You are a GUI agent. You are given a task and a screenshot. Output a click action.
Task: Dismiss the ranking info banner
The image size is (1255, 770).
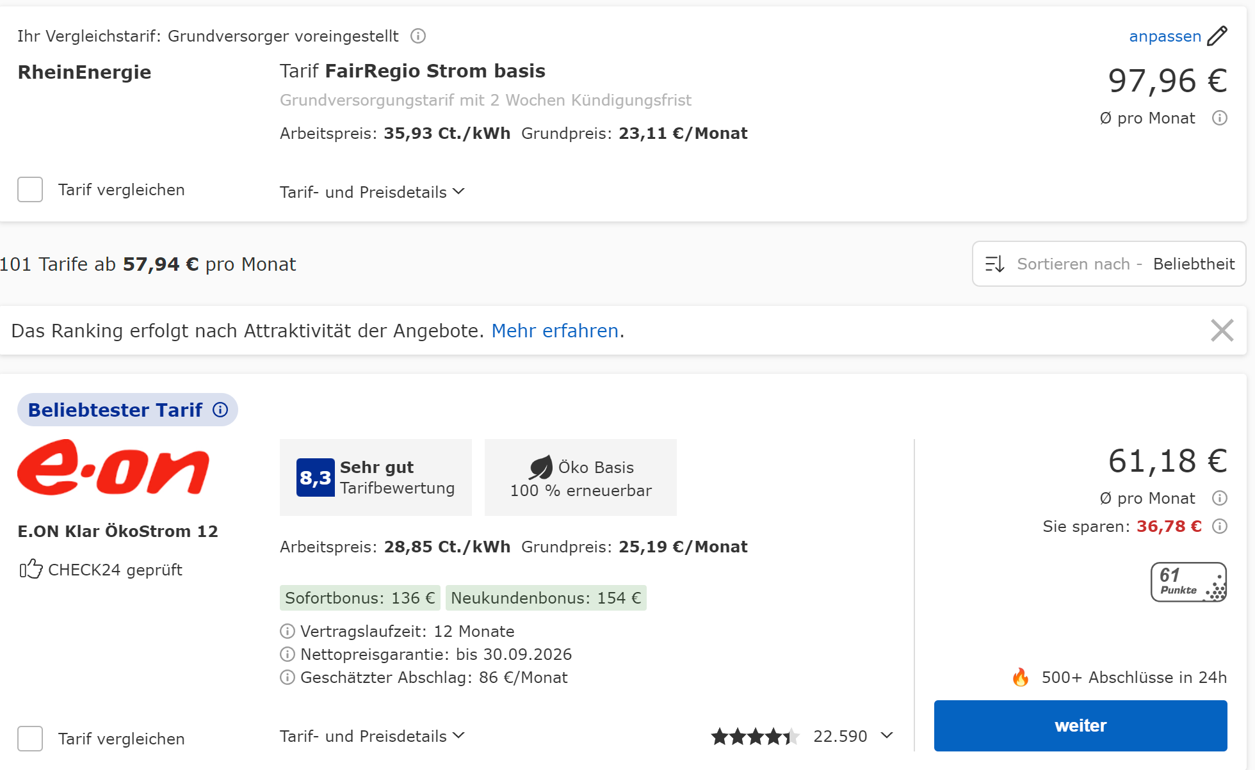pos(1222,330)
